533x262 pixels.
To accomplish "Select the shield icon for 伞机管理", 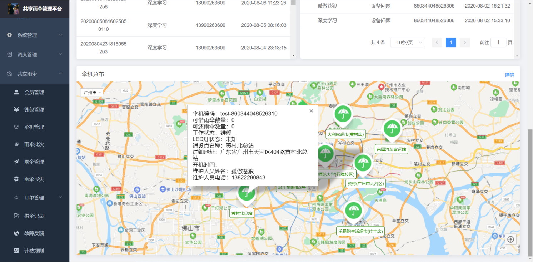I will click(16, 127).
